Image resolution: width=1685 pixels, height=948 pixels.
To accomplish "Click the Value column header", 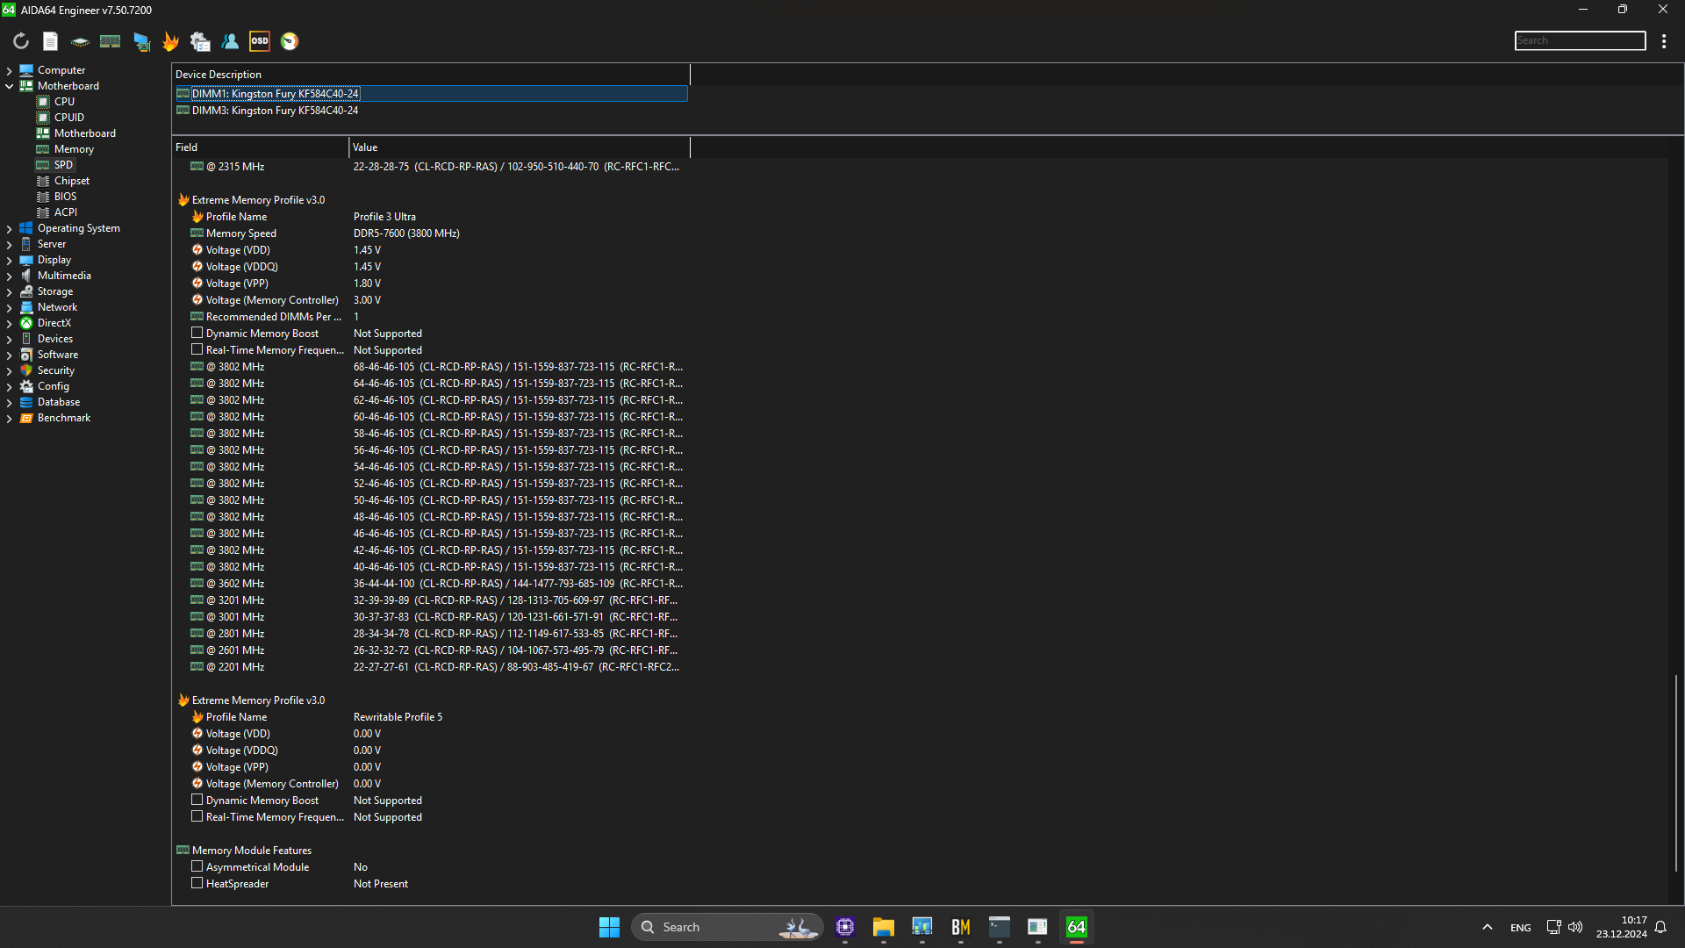I will click(520, 147).
